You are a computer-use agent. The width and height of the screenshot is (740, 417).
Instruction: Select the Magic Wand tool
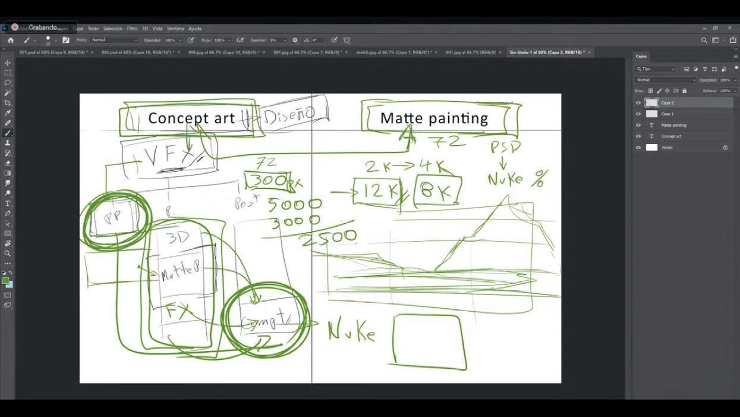pos(8,93)
